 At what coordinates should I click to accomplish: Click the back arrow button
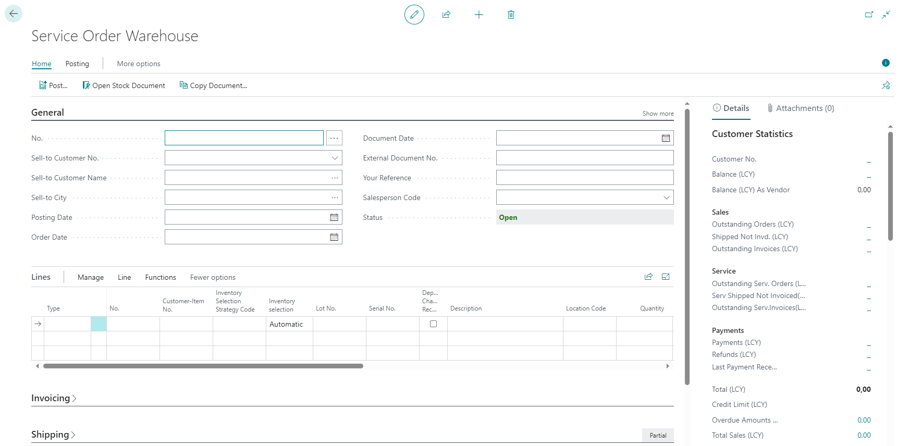click(14, 14)
